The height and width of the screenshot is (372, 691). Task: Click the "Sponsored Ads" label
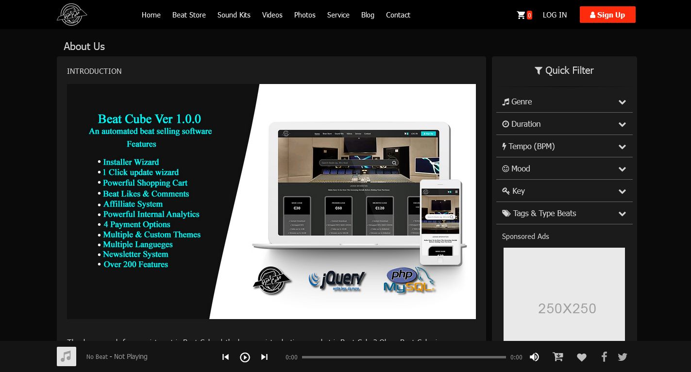(x=525, y=237)
